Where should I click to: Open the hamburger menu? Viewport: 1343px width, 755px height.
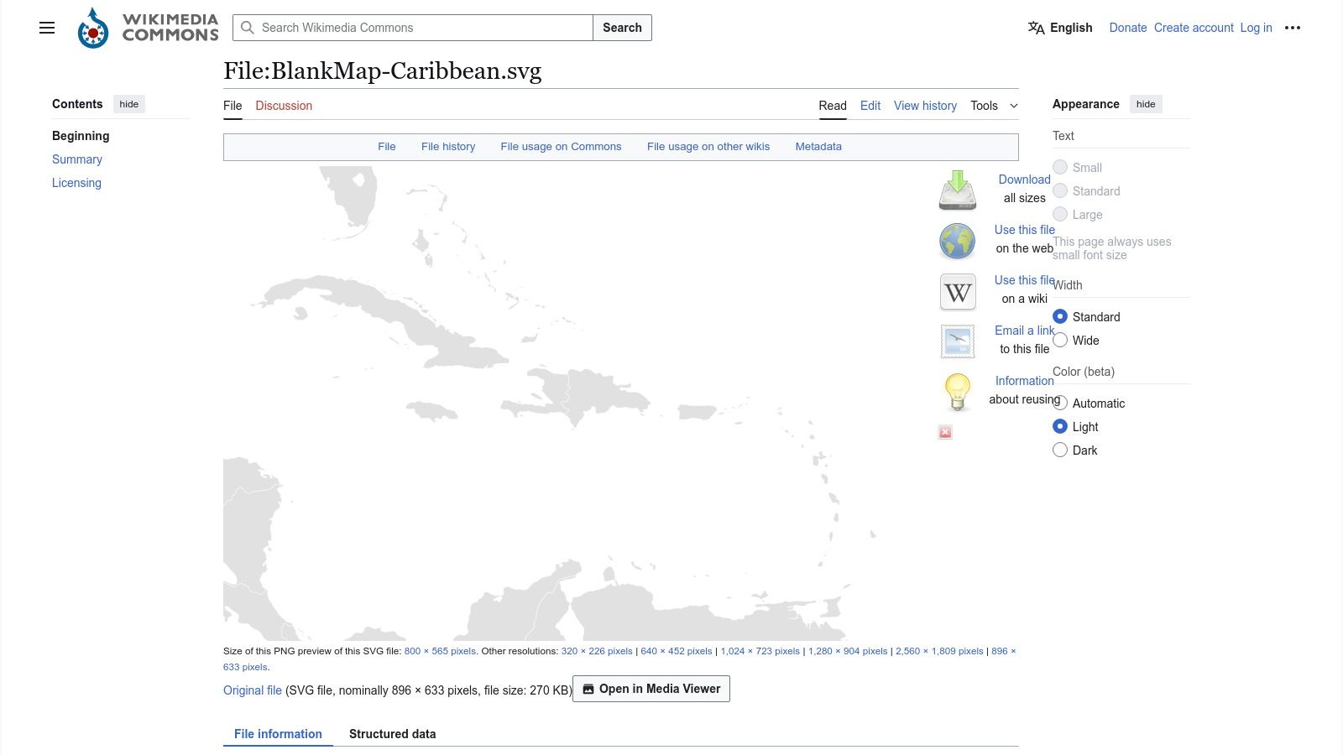pyautogui.click(x=46, y=28)
